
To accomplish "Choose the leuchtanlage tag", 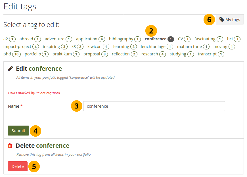I will point(153,47).
